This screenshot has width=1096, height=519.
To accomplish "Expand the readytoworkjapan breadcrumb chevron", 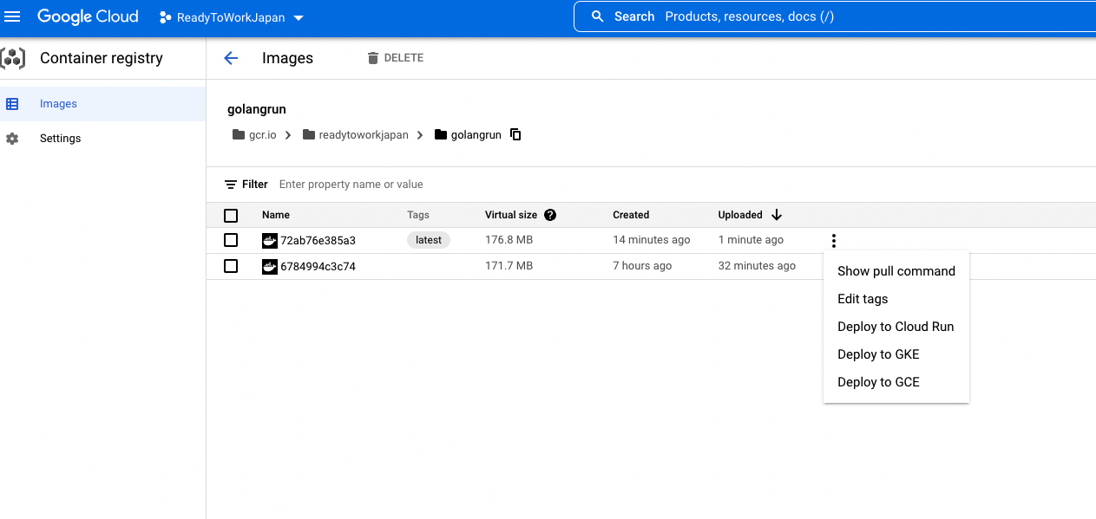I will [421, 135].
